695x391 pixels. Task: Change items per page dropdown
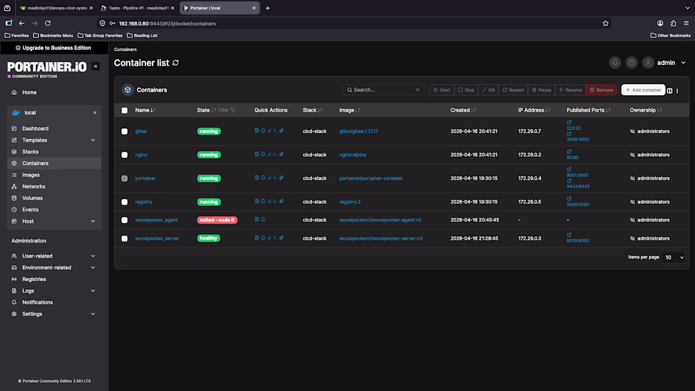pos(673,257)
